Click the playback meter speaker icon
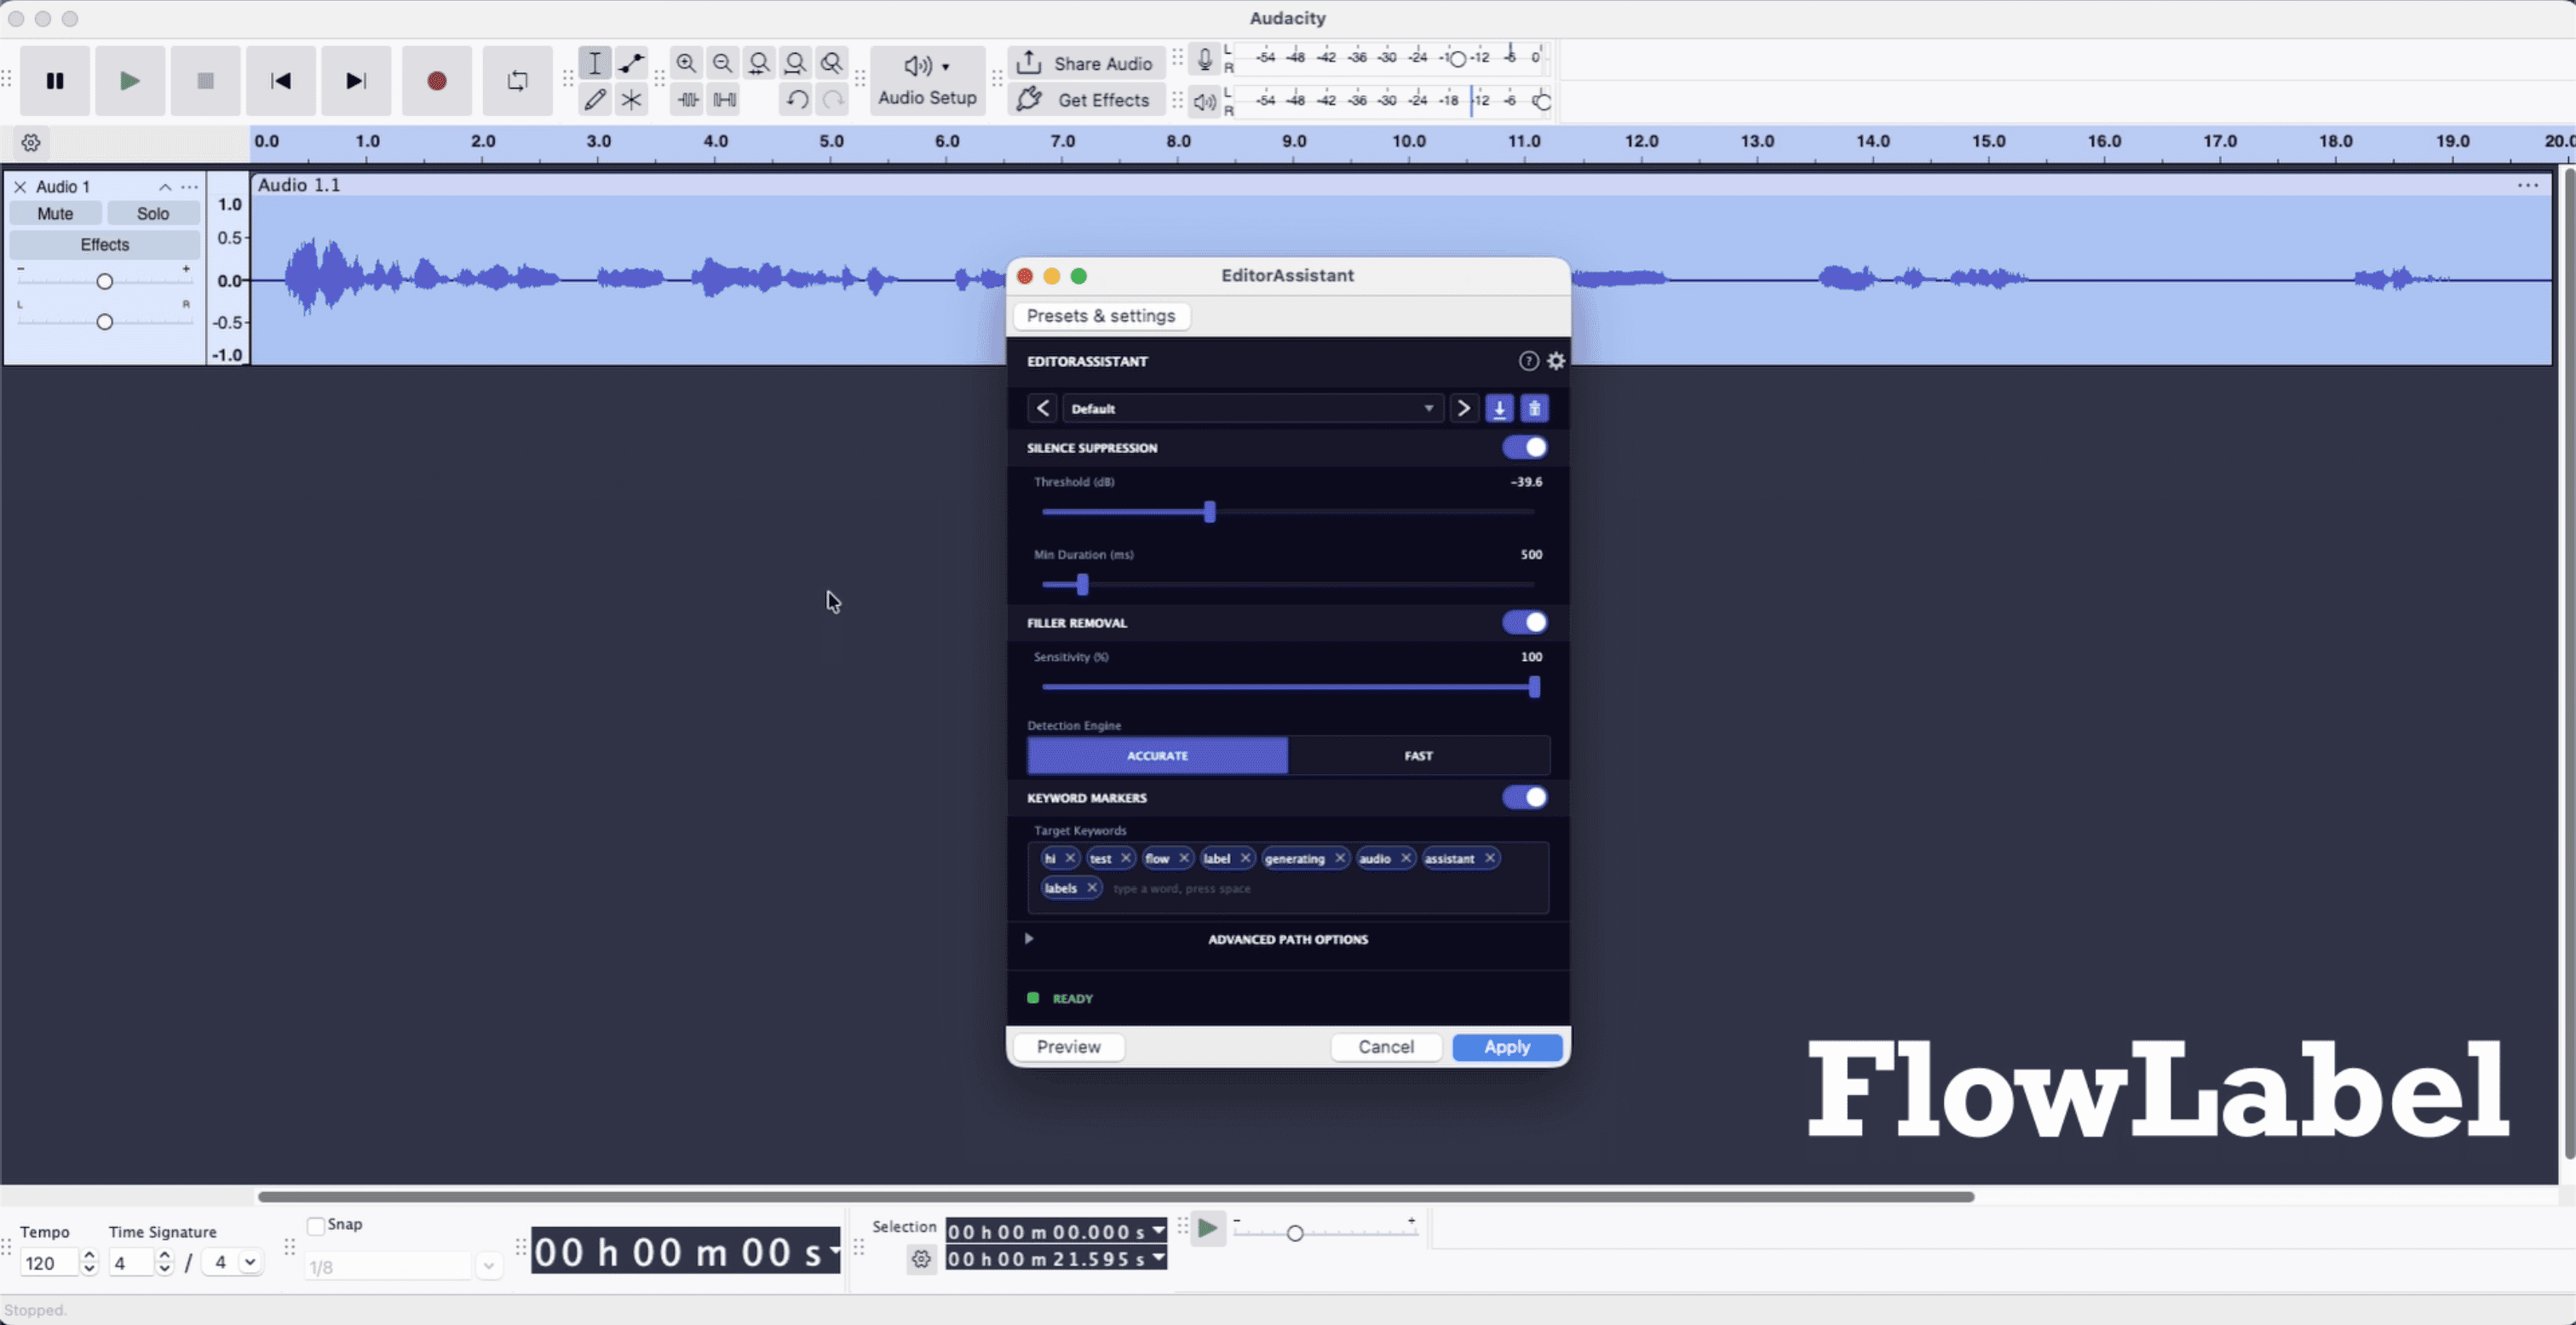Viewport: 2576px width, 1325px height. tap(1205, 101)
